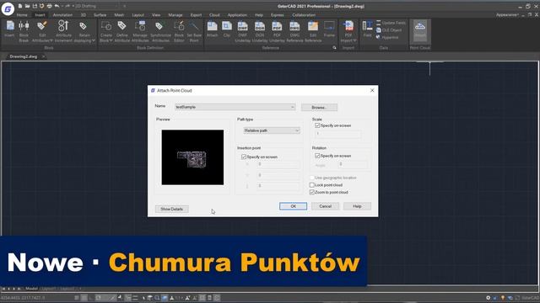The image size is (540, 303).
Task: Click the point cloud preview thumbnail
Action: 192,157
